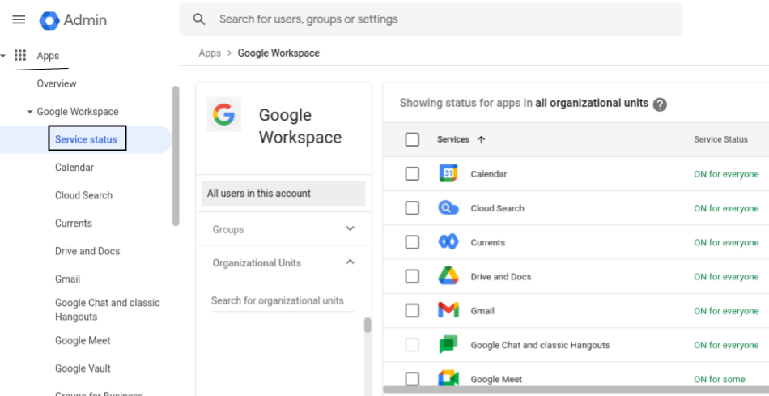The image size is (769, 396).
Task: Click the Services column header
Action: [453, 139]
